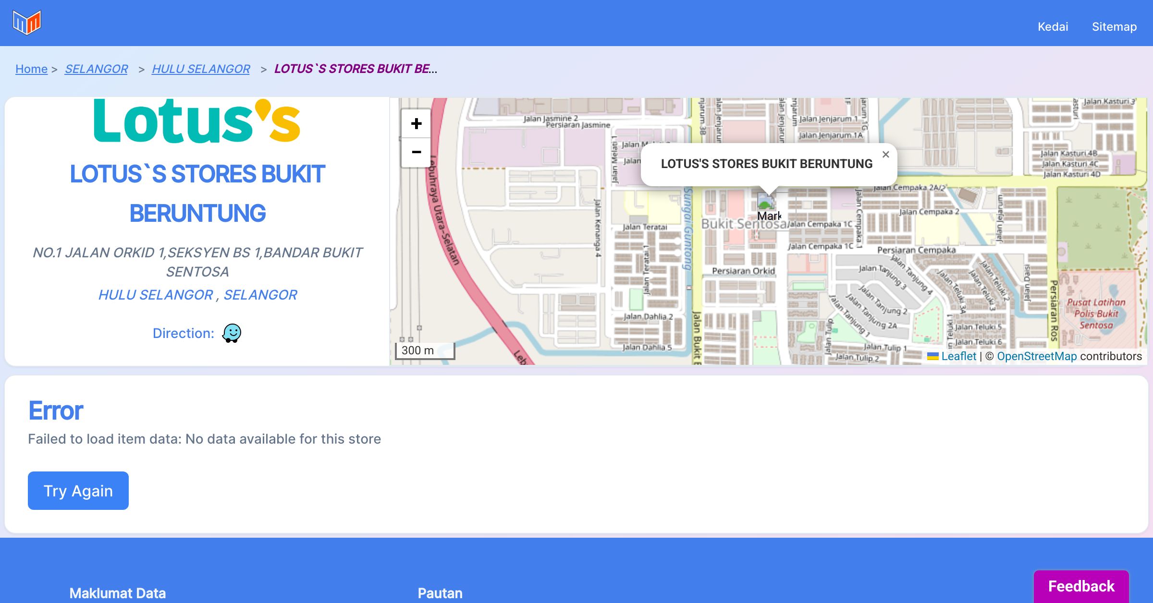This screenshot has width=1153, height=603.
Task: Zoom in on the map
Action: pos(416,124)
